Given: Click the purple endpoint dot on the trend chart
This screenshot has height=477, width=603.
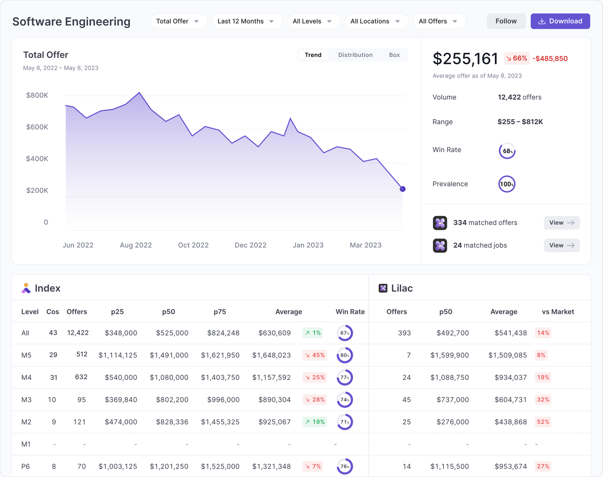Looking at the screenshot, I should 402,188.
